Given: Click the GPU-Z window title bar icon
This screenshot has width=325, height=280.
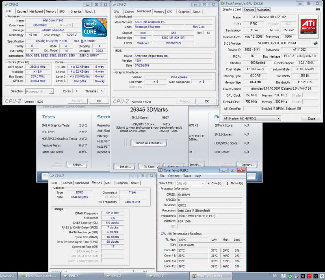Looking at the screenshot, I should [x=223, y=4].
